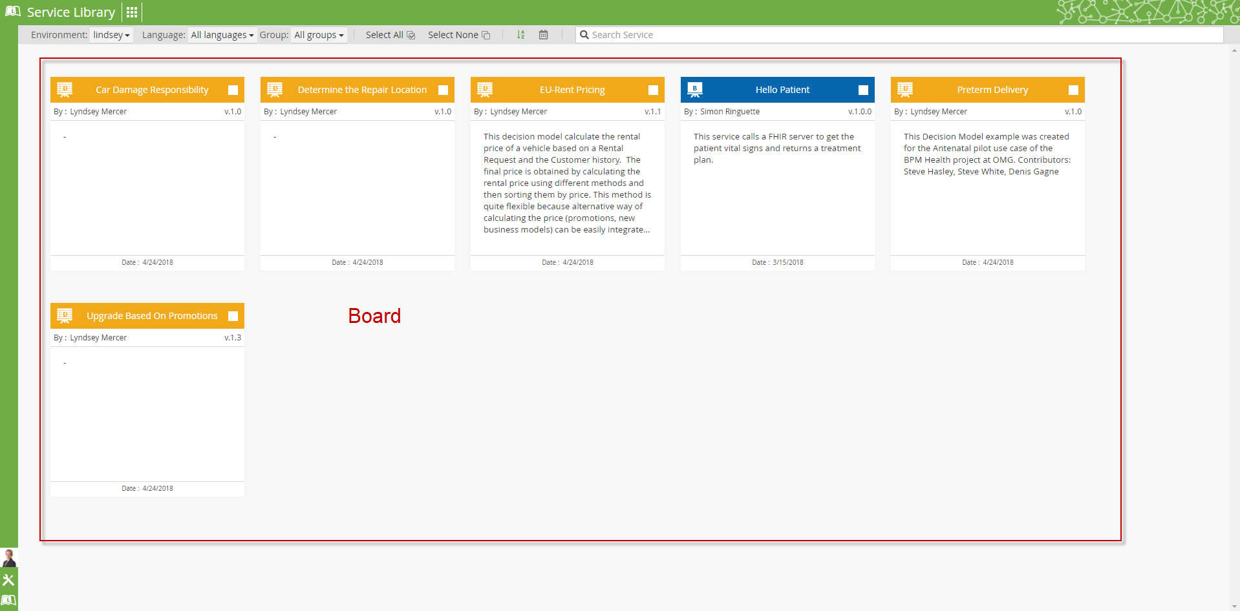Check the Car Damage Responsibility checkbox
The height and width of the screenshot is (611, 1240).
[233, 90]
